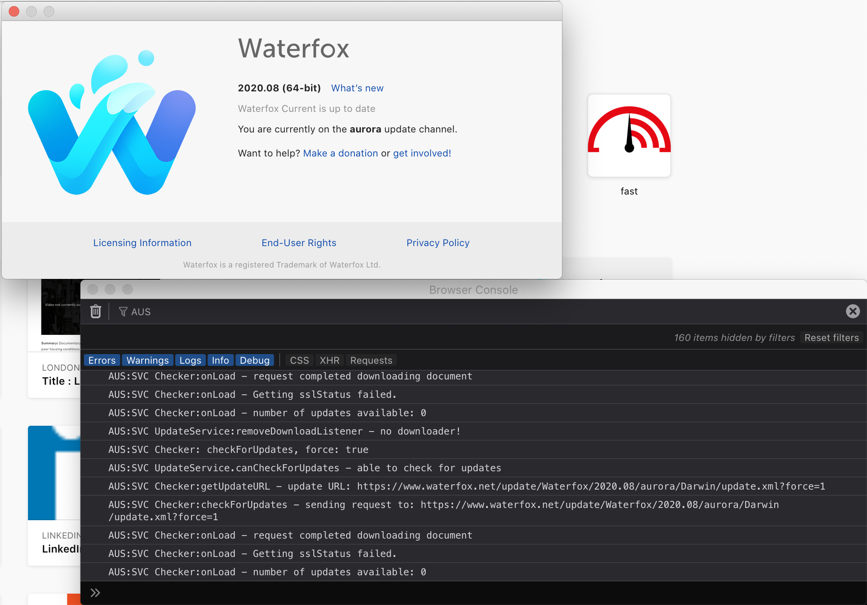
Task: Click the red close button on Browser Console
Action: coord(93,289)
